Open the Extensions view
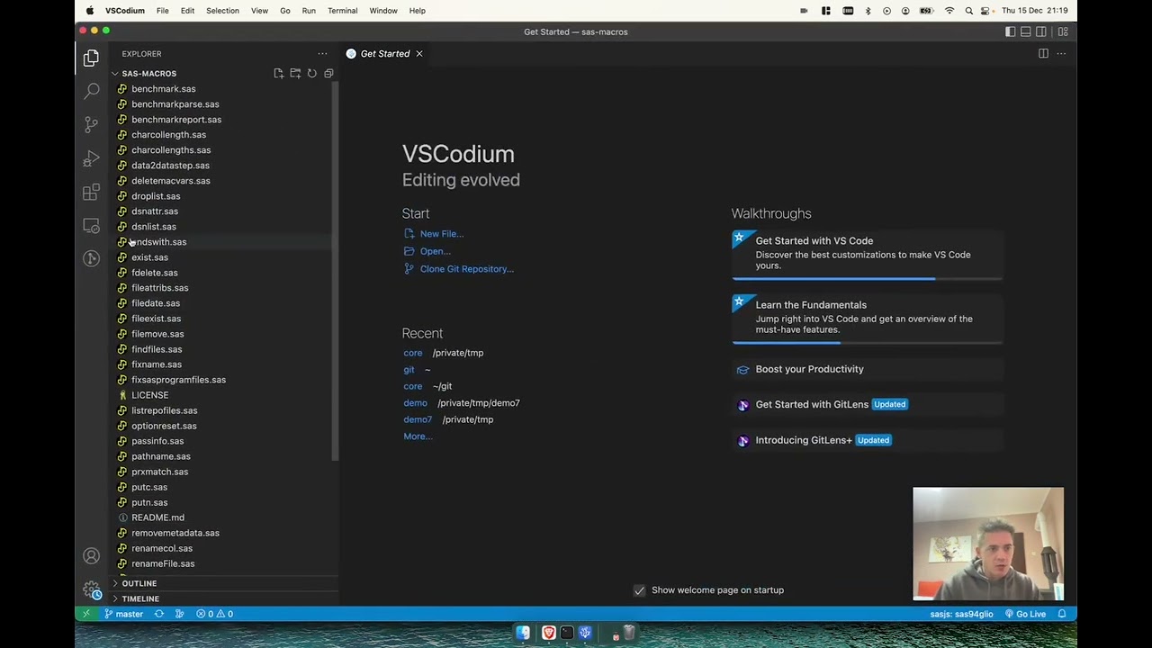 point(91,192)
